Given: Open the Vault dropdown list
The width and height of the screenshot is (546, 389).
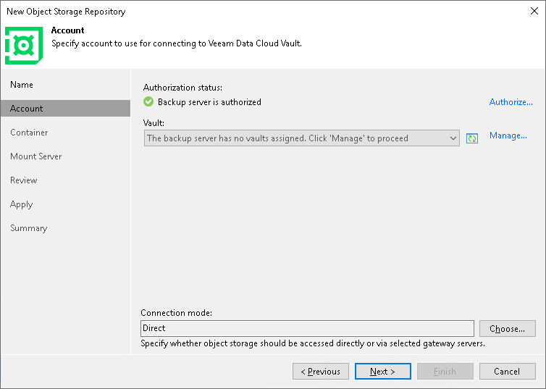Looking at the screenshot, I should [x=453, y=138].
